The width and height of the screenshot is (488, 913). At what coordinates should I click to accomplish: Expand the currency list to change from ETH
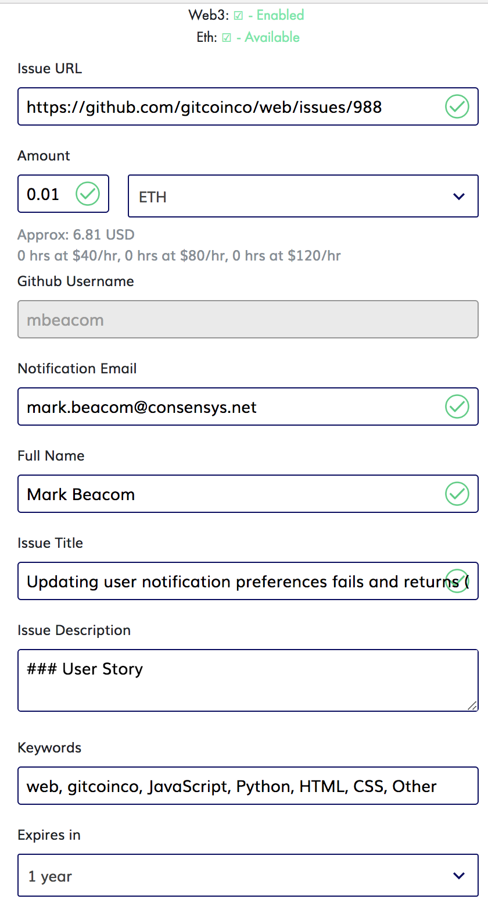tap(302, 196)
